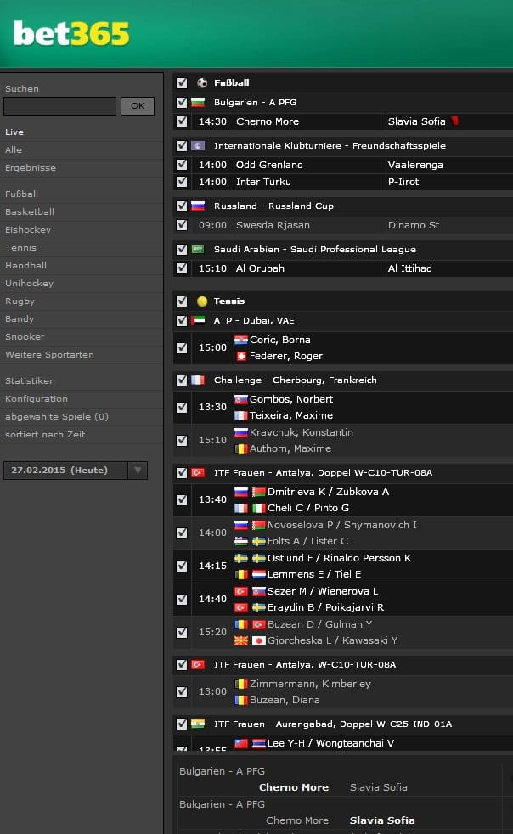Toggle checkbox for Al Orubah vs Al Ittihad
The image size is (513, 834).
pyautogui.click(x=182, y=268)
